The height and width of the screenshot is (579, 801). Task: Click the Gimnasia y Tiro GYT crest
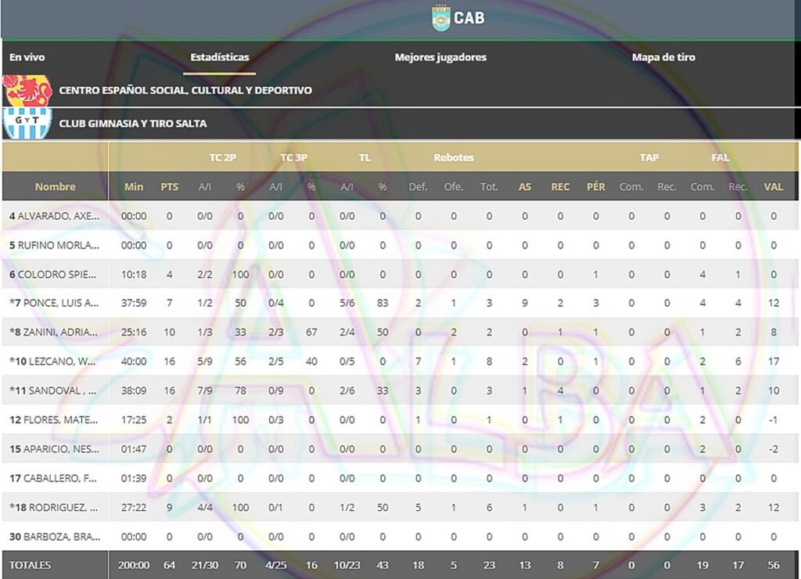coord(27,124)
